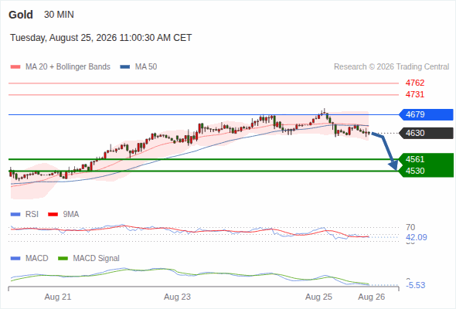
Task: Click the RSI value 42.09 label
Action: [x=417, y=237]
